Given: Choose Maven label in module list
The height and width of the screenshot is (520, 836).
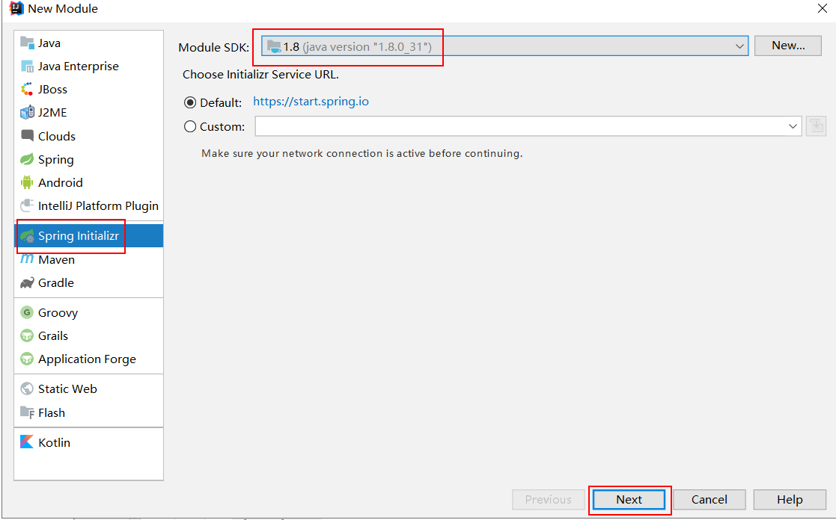Looking at the screenshot, I should [57, 260].
